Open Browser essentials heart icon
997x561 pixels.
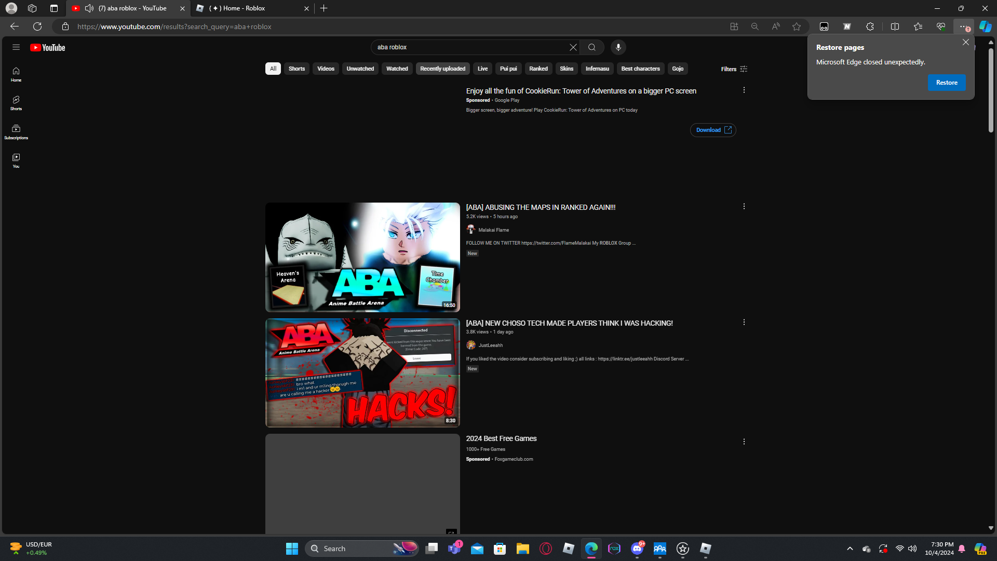pos(941,26)
